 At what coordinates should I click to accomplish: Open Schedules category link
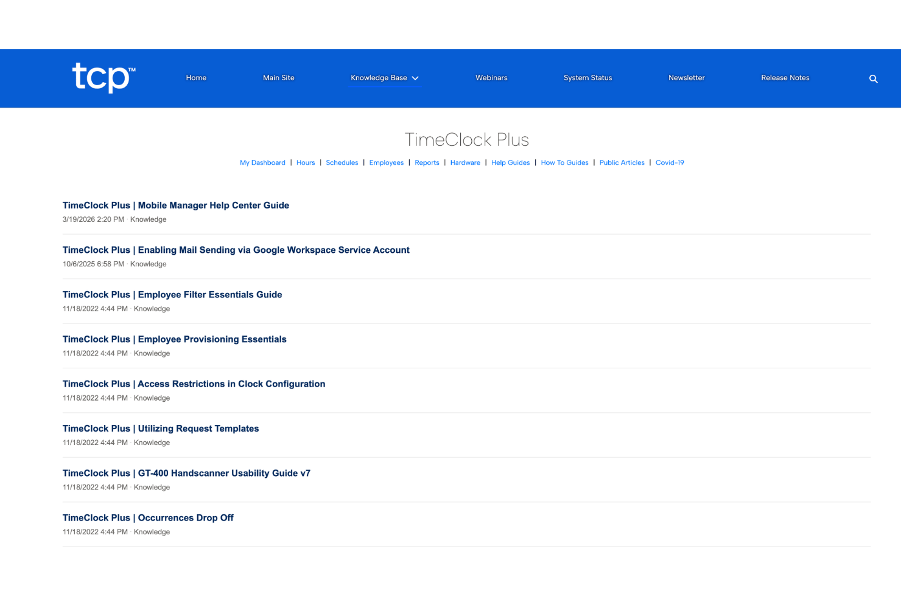point(342,162)
